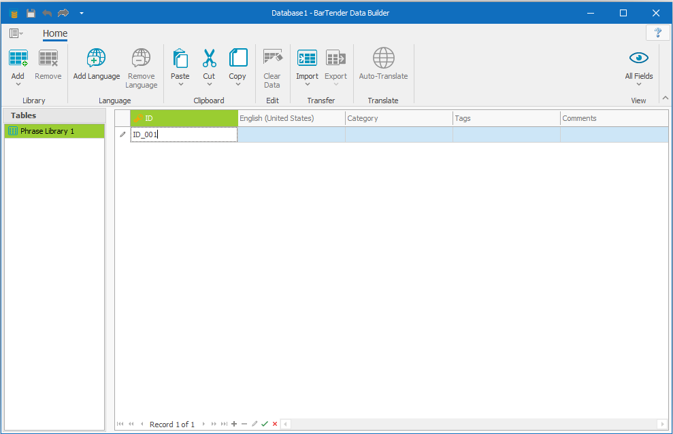Viewport: 673px width, 434px height.
Task: Click the pencil row indicator beside ID_001
Action: click(x=122, y=134)
